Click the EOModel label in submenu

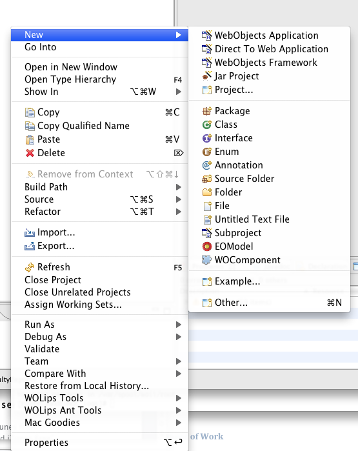234,246
